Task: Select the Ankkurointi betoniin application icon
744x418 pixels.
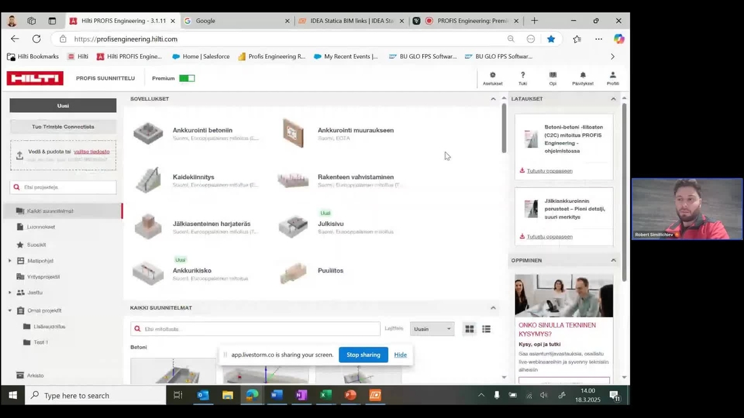Action: (x=148, y=133)
